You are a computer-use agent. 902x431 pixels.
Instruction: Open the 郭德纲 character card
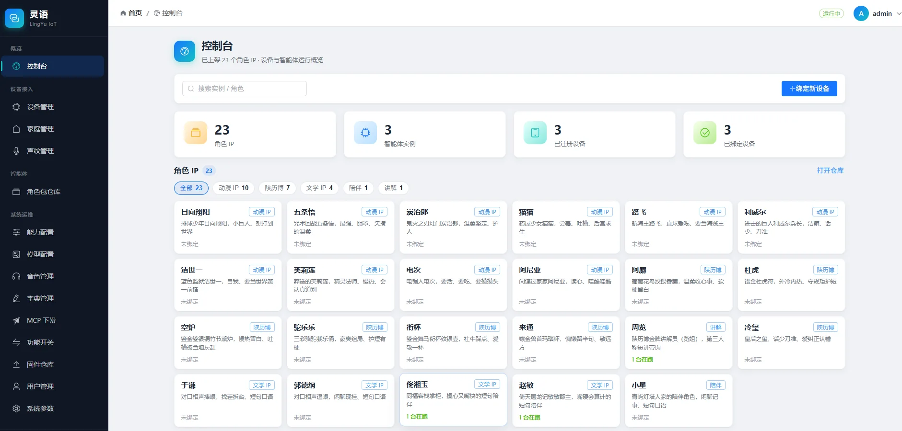pyautogui.click(x=340, y=400)
